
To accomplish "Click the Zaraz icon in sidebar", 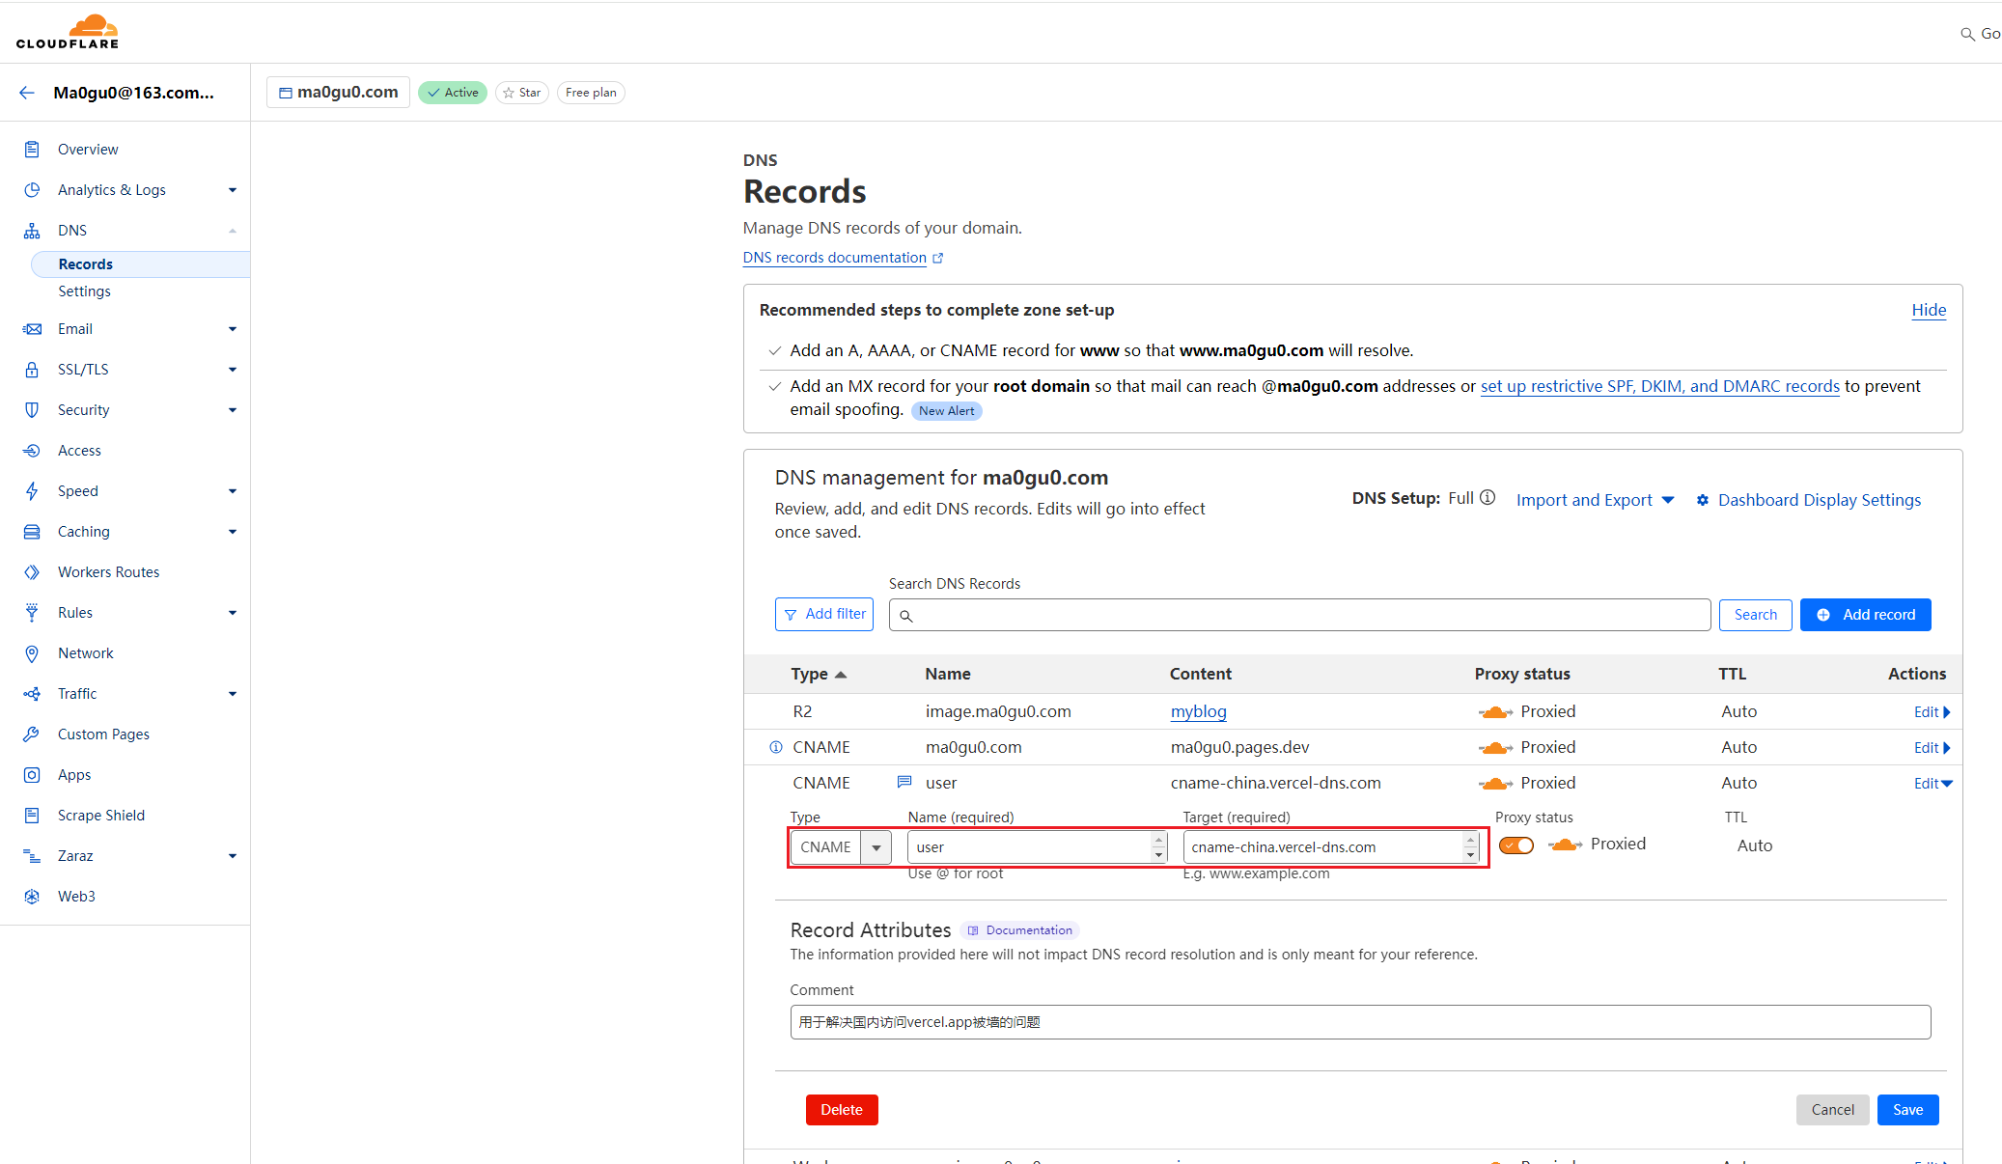I will tap(32, 856).
